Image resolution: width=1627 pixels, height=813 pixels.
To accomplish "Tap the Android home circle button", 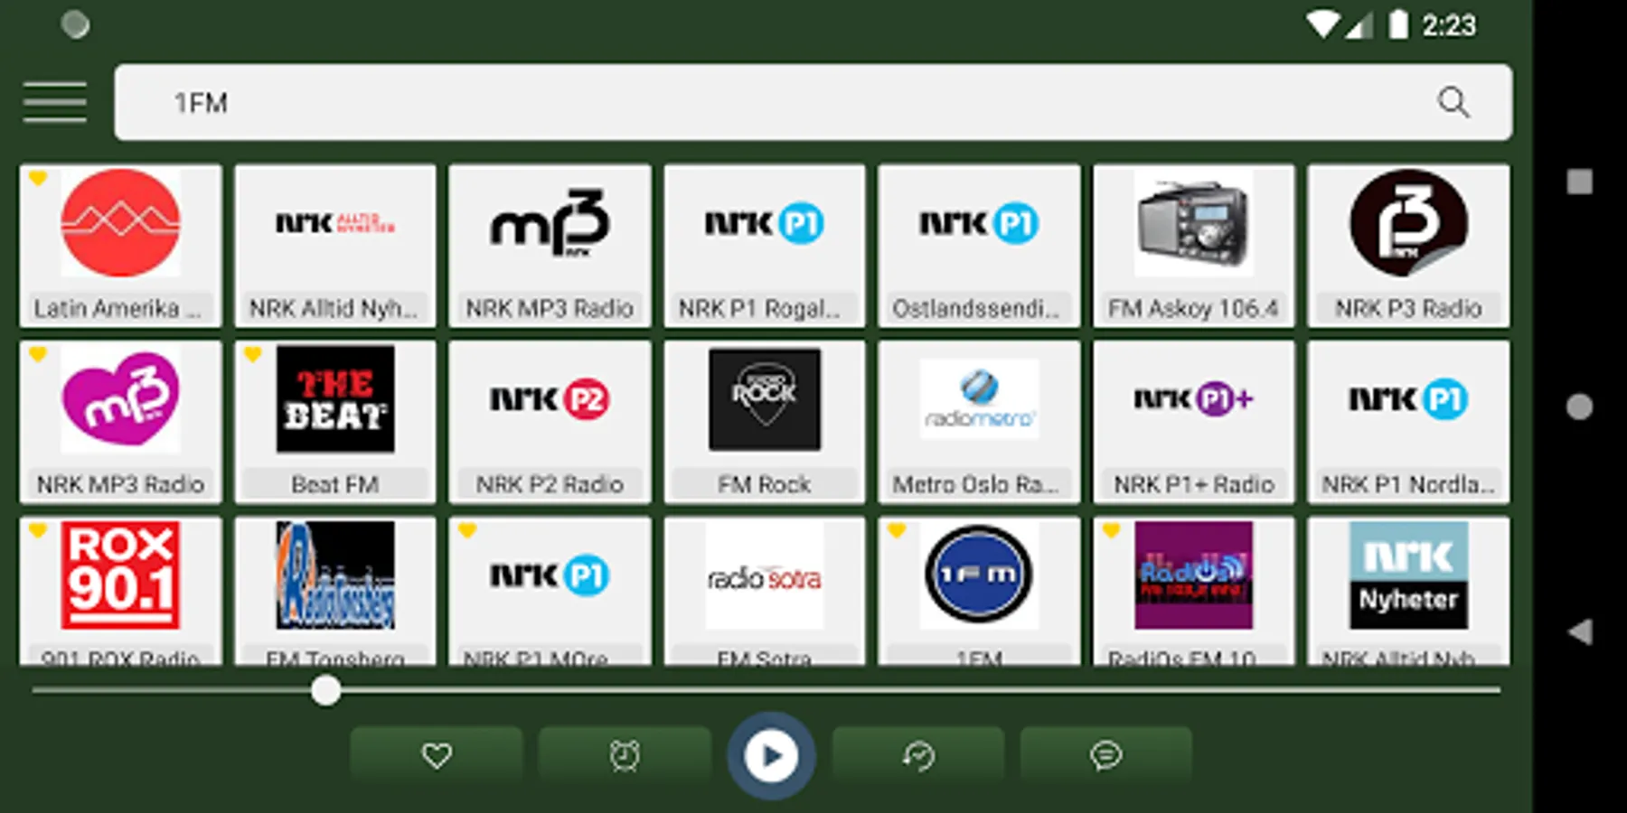I will [1579, 406].
